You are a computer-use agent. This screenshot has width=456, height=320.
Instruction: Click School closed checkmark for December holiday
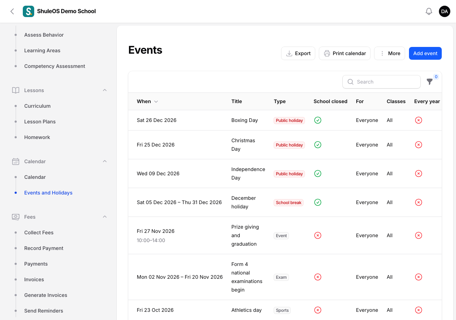click(318, 202)
